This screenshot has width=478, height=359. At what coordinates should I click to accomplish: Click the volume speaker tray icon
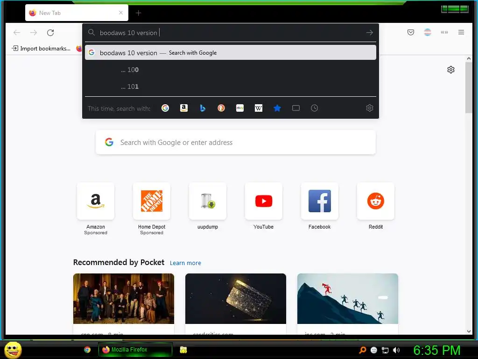396,350
